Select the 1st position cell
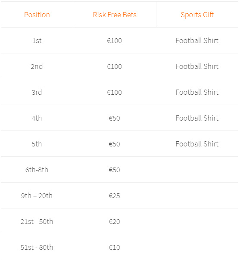The height and width of the screenshot is (261, 240). (x=37, y=40)
